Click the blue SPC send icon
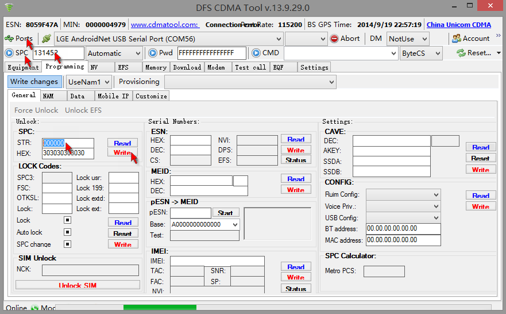Screen dimensions: 506x314 pos(9,53)
